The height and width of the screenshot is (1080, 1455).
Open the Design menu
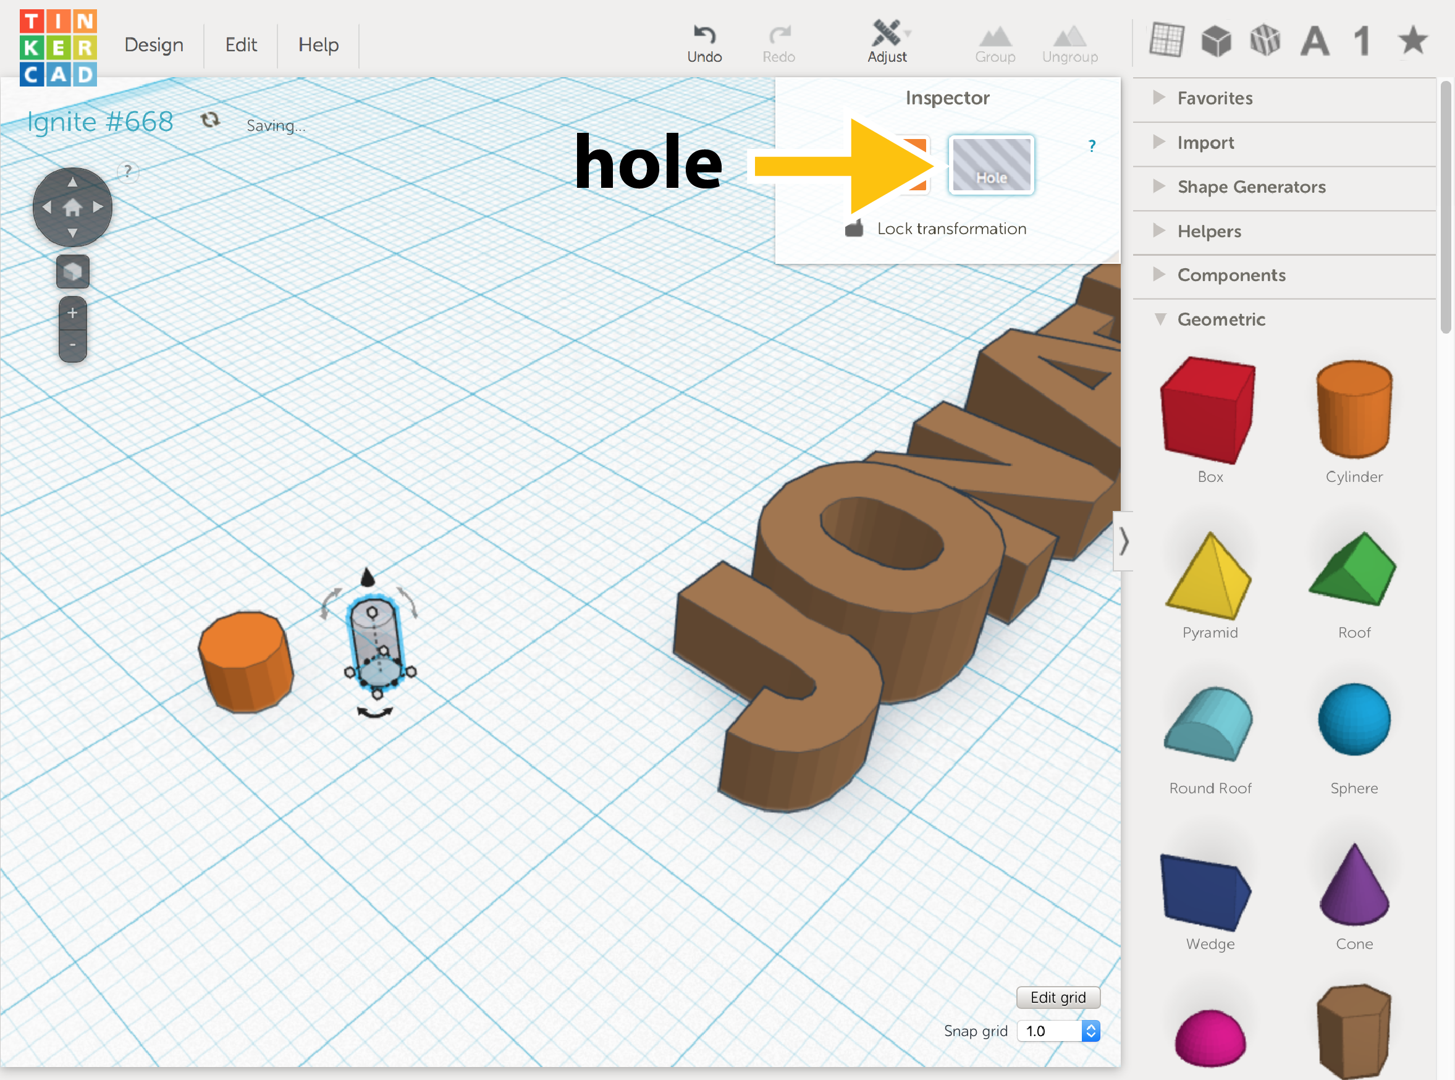pyautogui.click(x=154, y=44)
